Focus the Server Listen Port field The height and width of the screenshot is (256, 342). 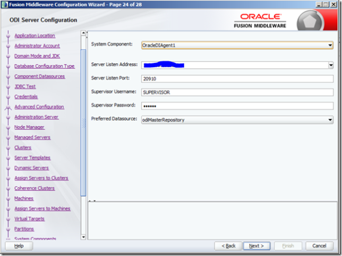[x=237, y=78]
